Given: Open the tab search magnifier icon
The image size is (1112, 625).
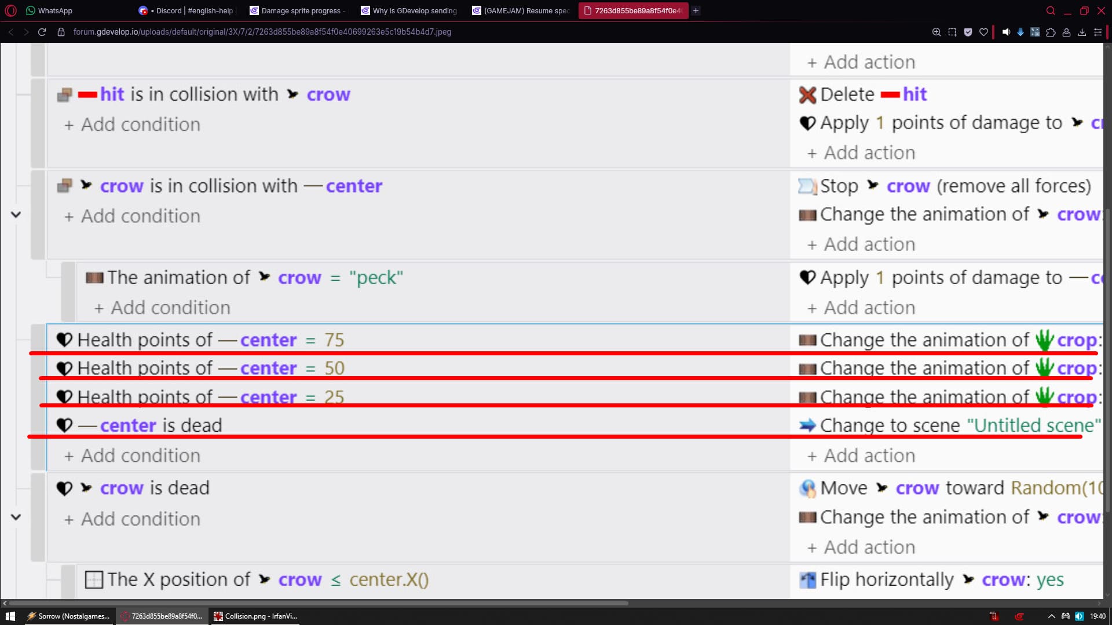Looking at the screenshot, I should pos(1051,10).
